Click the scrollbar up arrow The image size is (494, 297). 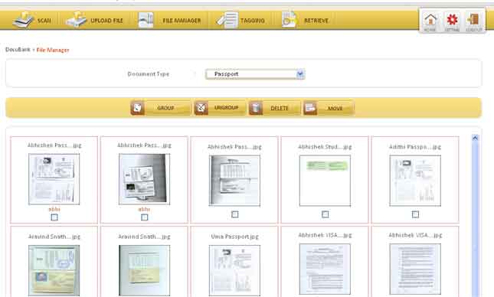coord(475,138)
